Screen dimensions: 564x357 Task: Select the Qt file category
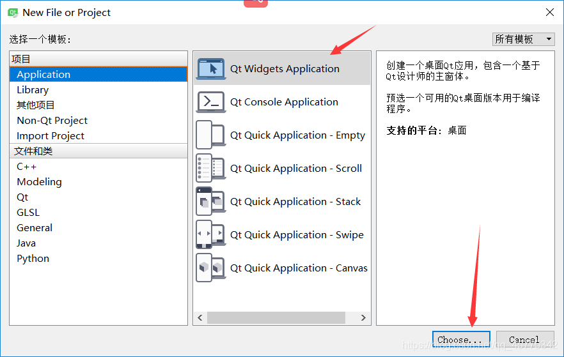pyautogui.click(x=98, y=197)
